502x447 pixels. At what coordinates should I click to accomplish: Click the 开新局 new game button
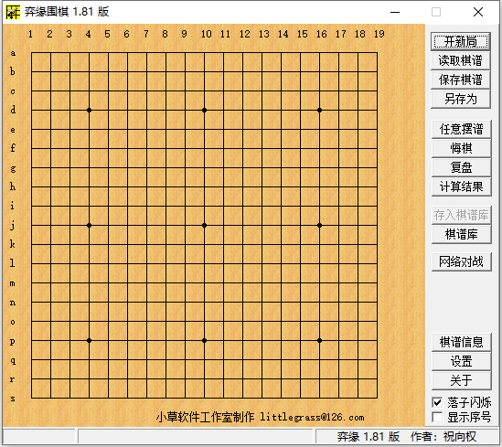[460, 41]
